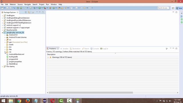Click the Problems panel horizontal scrollbar
The width and height of the screenshot is (183, 103).
[x=91, y=93]
